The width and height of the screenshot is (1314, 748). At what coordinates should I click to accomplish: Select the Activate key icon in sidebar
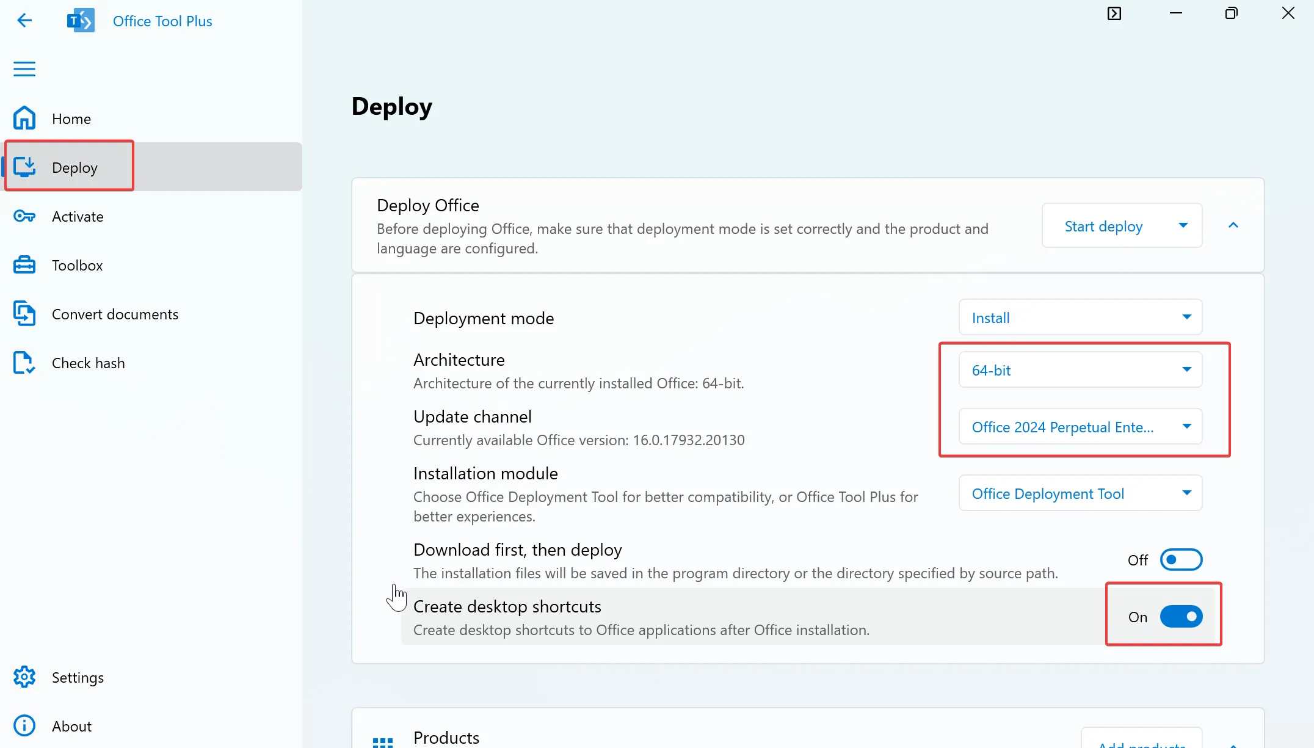pyautogui.click(x=24, y=216)
